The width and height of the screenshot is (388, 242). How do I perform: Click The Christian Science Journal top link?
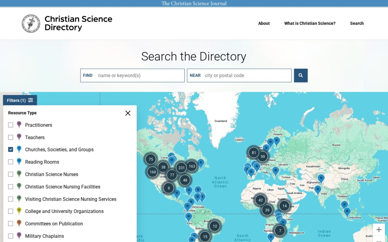point(194,4)
